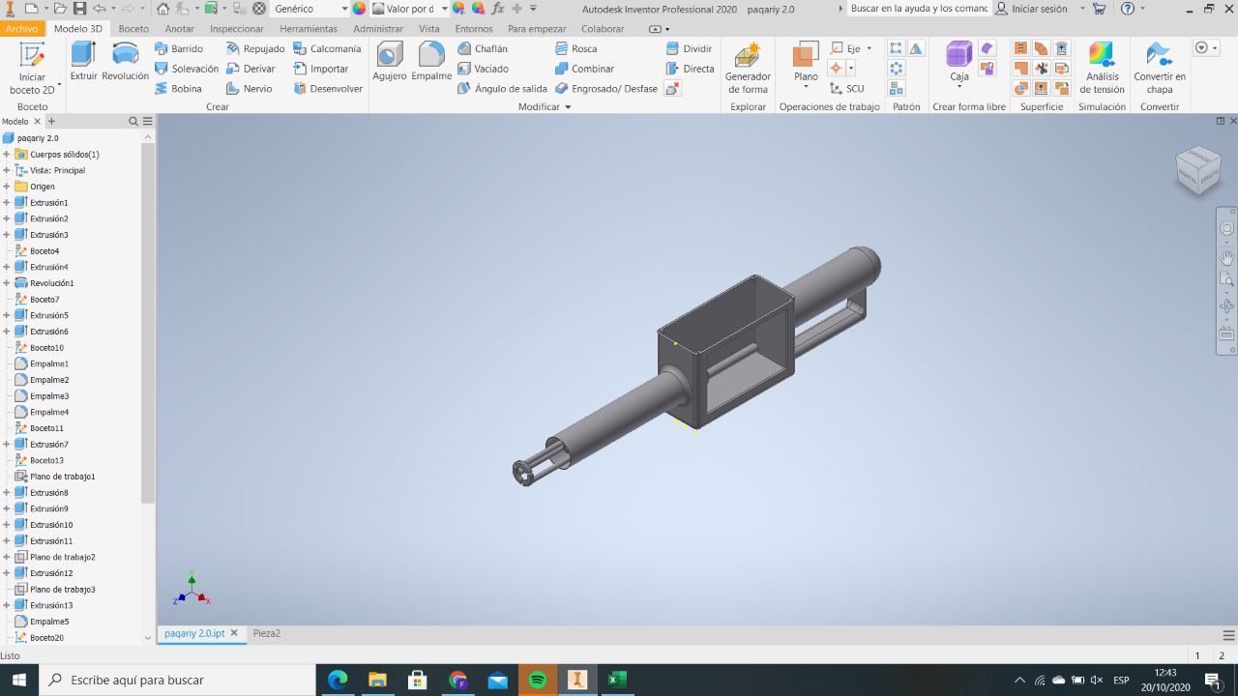Switch to the Boceto ribbon tab
The image size is (1238, 696).
[x=133, y=29]
